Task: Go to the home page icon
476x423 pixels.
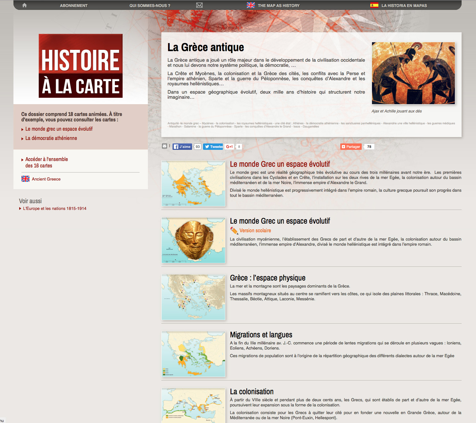Action: pos(24,5)
